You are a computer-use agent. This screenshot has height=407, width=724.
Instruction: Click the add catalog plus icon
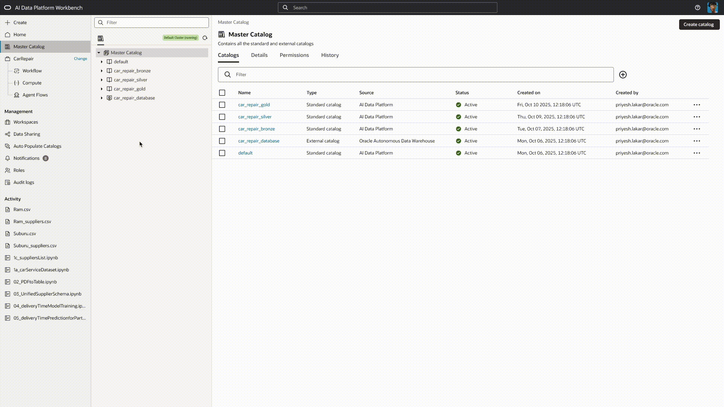pyautogui.click(x=623, y=75)
